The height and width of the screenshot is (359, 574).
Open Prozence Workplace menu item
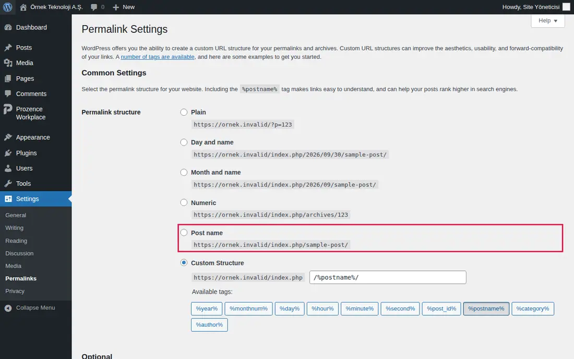tap(36, 113)
